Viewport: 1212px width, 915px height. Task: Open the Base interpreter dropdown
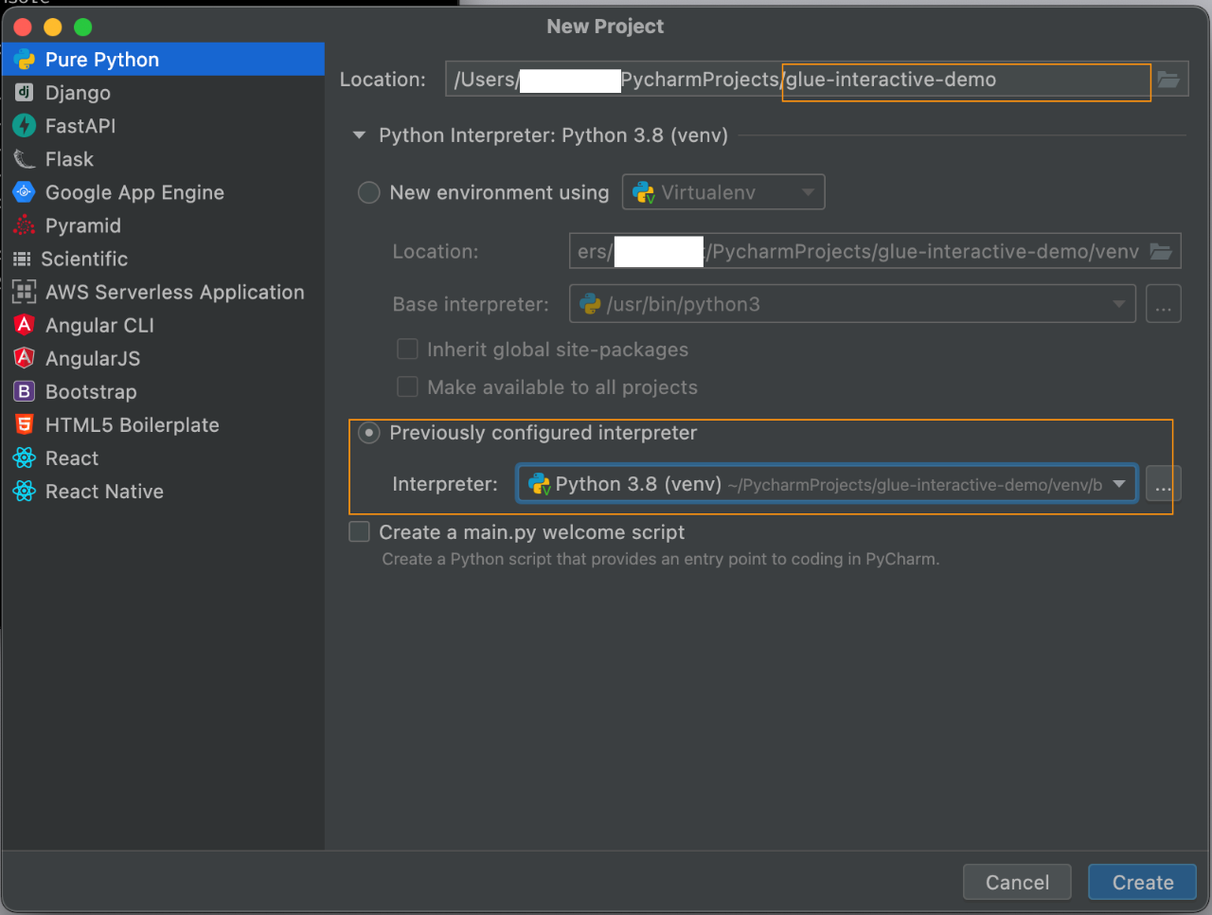tap(852, 304)
